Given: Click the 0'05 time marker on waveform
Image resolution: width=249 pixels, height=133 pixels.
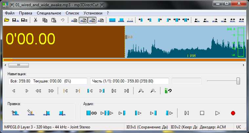Looking at the screenshot, I should [x=192, y=55].
